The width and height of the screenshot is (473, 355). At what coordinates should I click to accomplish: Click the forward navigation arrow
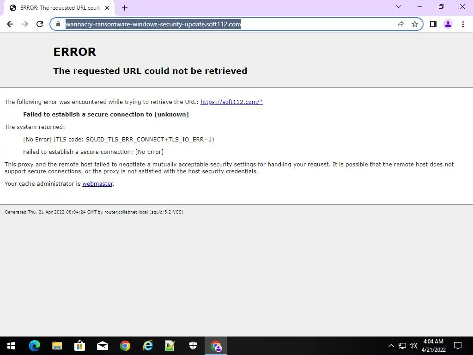(25, 24)
